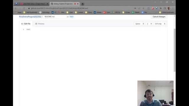Open the red recording extension icon
Viewport: 189px width, 106px height.
point(153,8)
